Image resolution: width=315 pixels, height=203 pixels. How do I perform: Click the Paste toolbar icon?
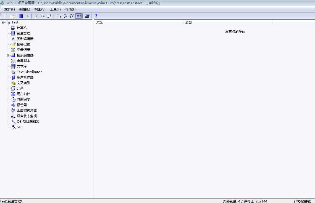50,16
